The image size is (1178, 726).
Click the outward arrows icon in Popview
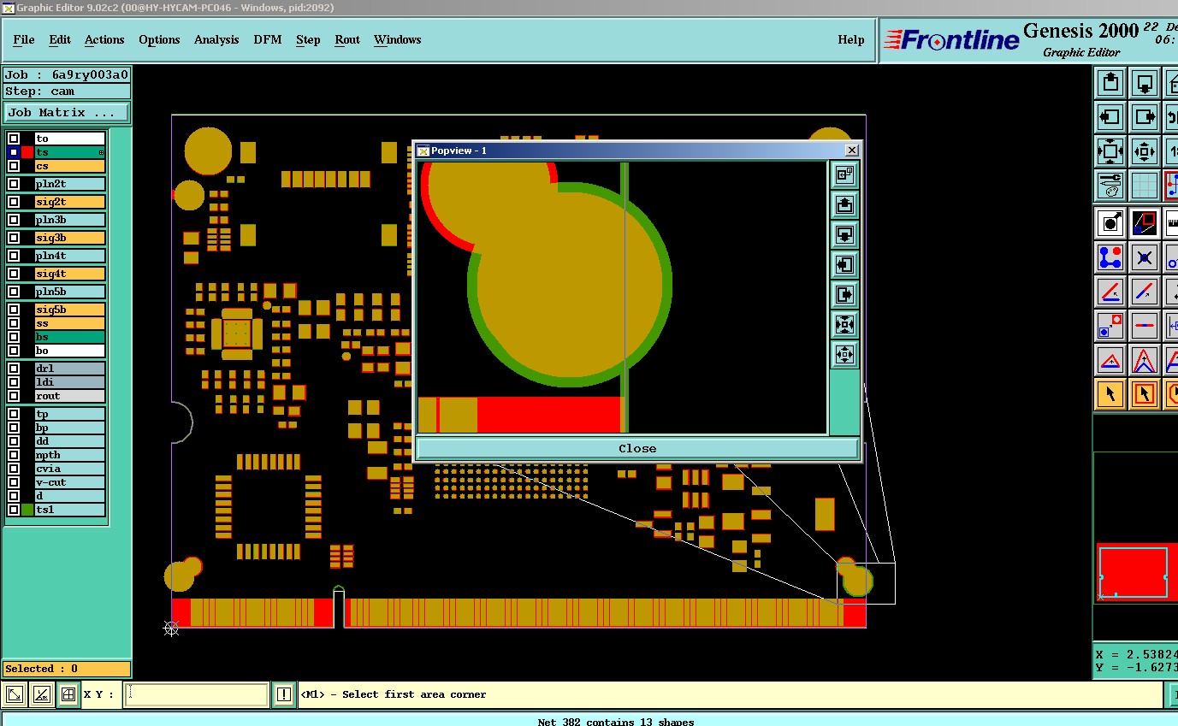[844, 355]
